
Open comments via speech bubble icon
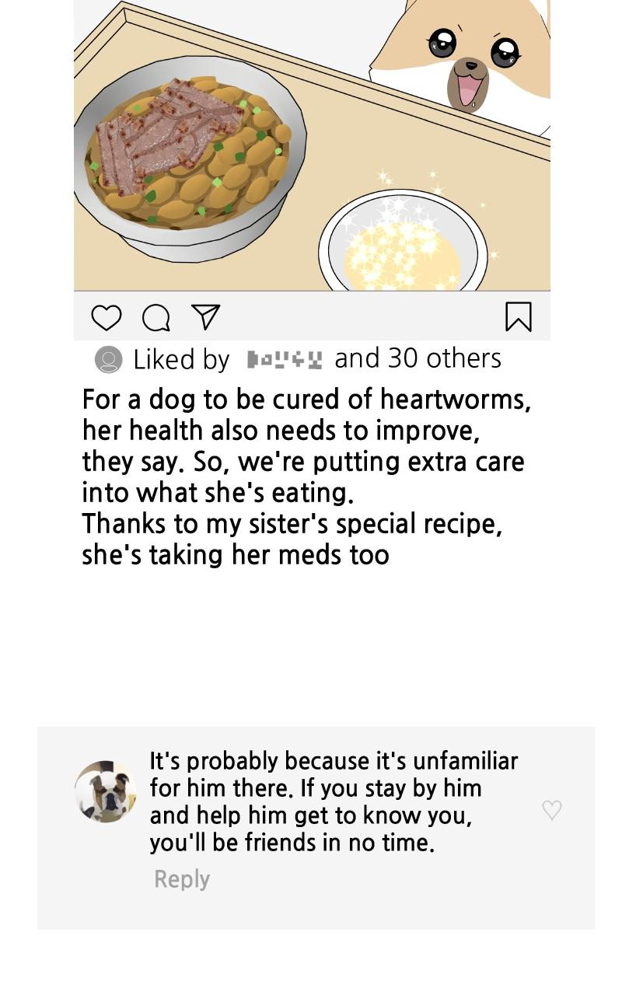(x=156, y=317)
